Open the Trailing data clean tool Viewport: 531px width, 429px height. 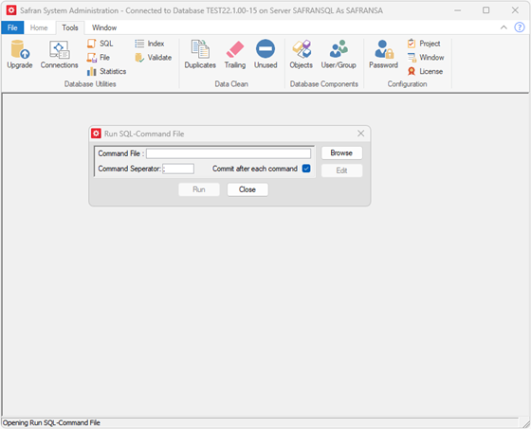point(235,54)
